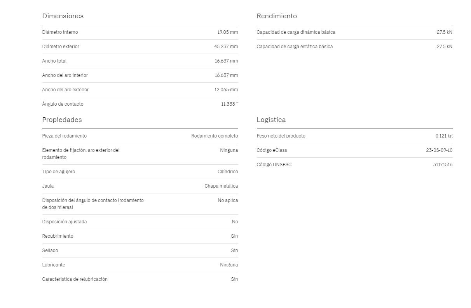Click Característica de relubricación label
The image size is (471, 308).
point(75,279)
